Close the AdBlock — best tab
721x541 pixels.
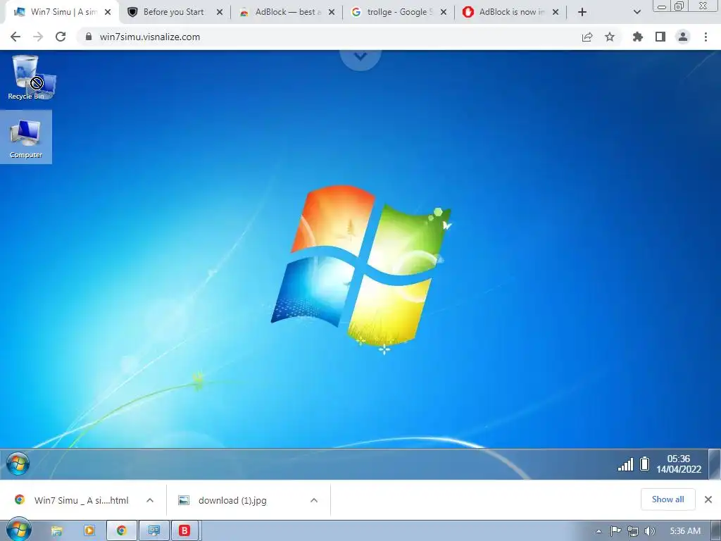pyautogui.click(x=332, y=12)
